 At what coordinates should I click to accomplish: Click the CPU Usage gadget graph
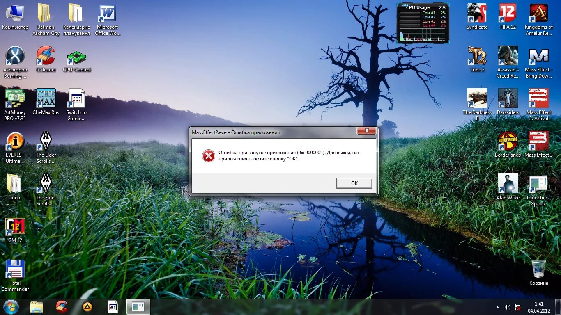pyautogui.click(x=423, y=35)
